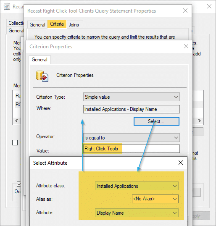The image size is (216, 226).
Task: Click the Value field containing Right Click Tools
Action: click(x=132, y=149)
